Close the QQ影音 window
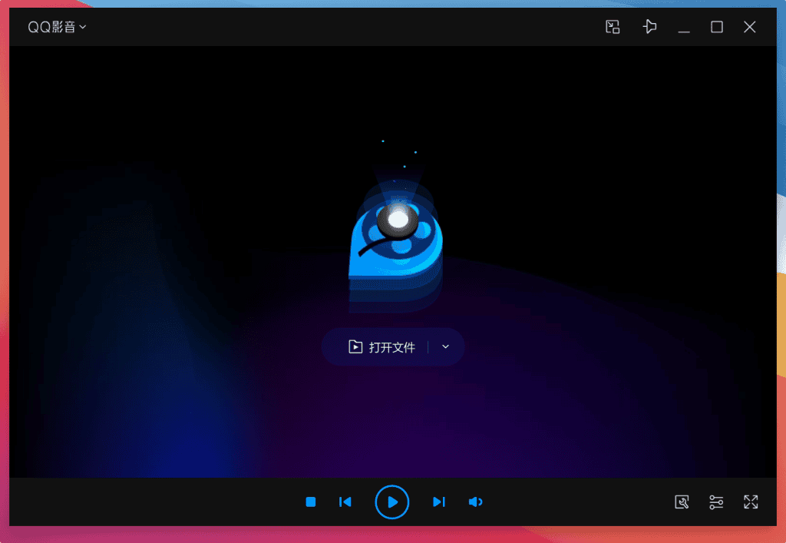 point(749,27)
